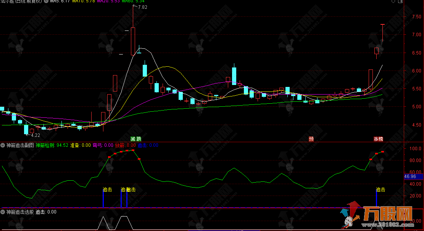424x231 pixels.
Task: Expand the main chart indicator dropdown arrow
Action: tap(46, 2)
